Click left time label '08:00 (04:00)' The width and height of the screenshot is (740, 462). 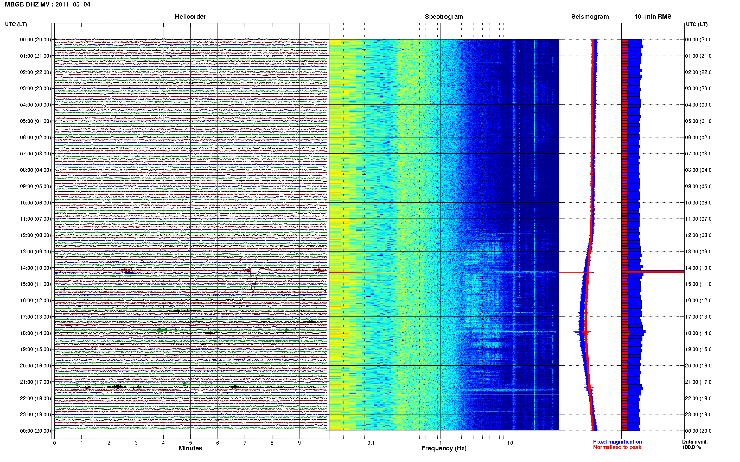[35, 170]
